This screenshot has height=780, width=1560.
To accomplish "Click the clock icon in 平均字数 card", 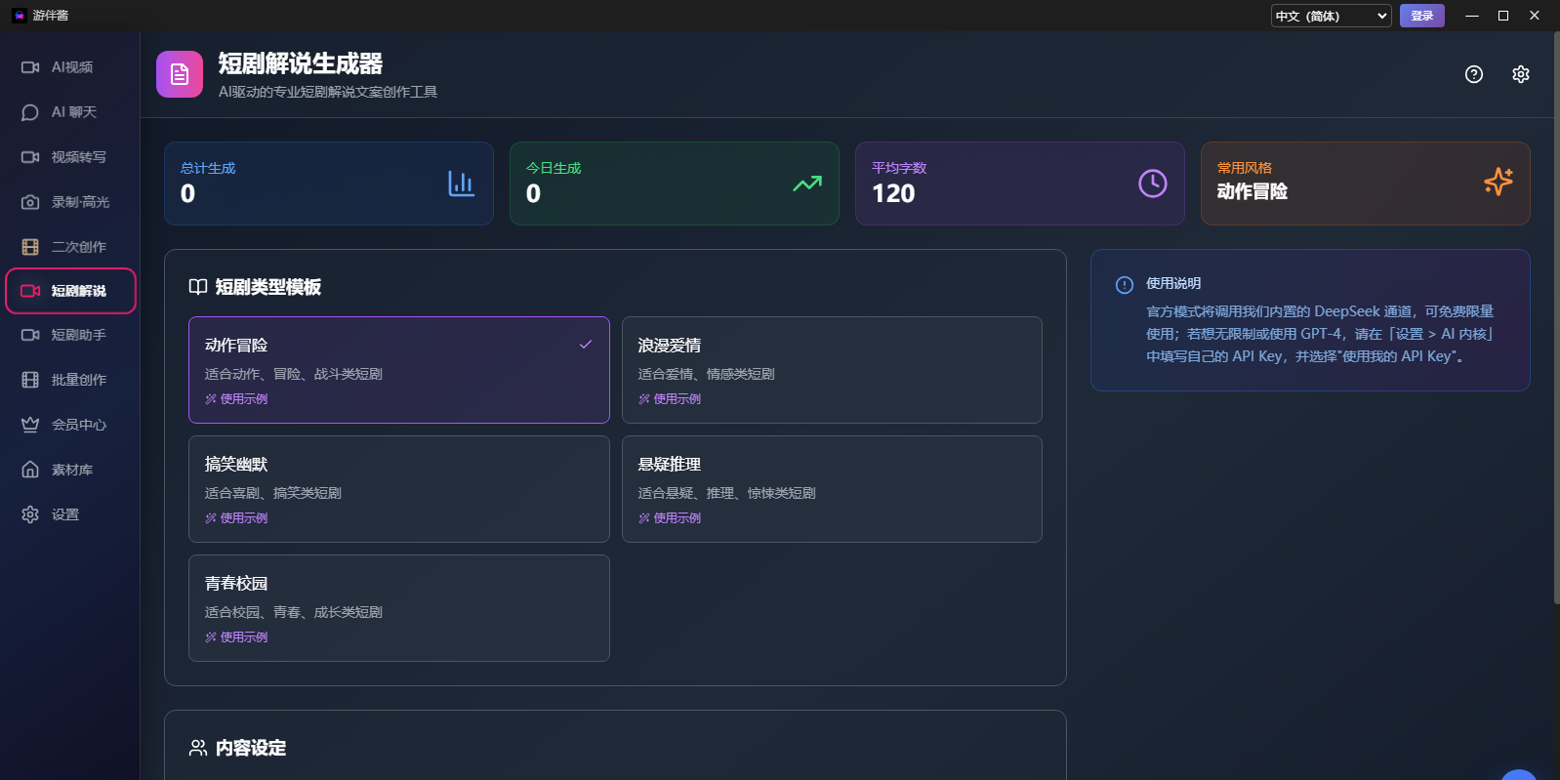I will (1152, 184).
